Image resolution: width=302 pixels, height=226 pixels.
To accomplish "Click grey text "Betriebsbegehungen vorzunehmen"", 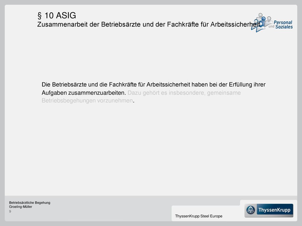I will pos(87,101).
